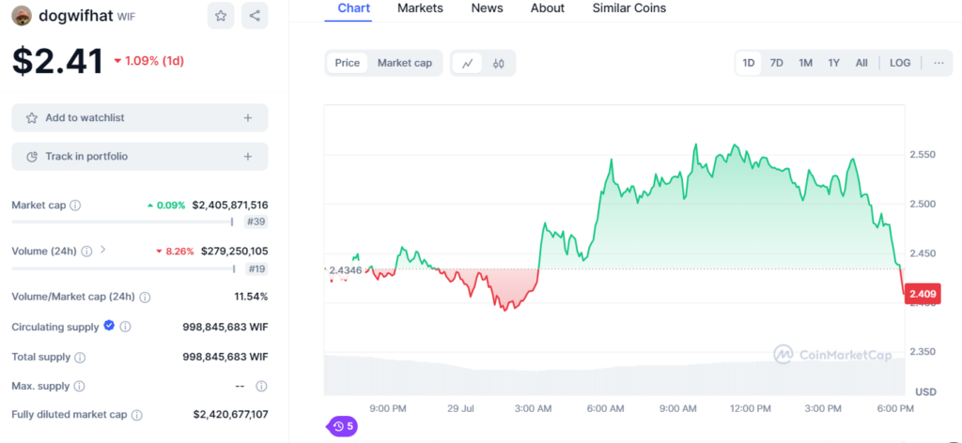
Task: Open the share options button
Action: click(x=255, y=16)
